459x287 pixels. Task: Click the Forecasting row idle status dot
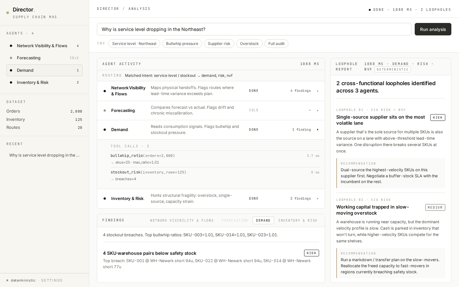pyautogui.click(x=105, y=111)
